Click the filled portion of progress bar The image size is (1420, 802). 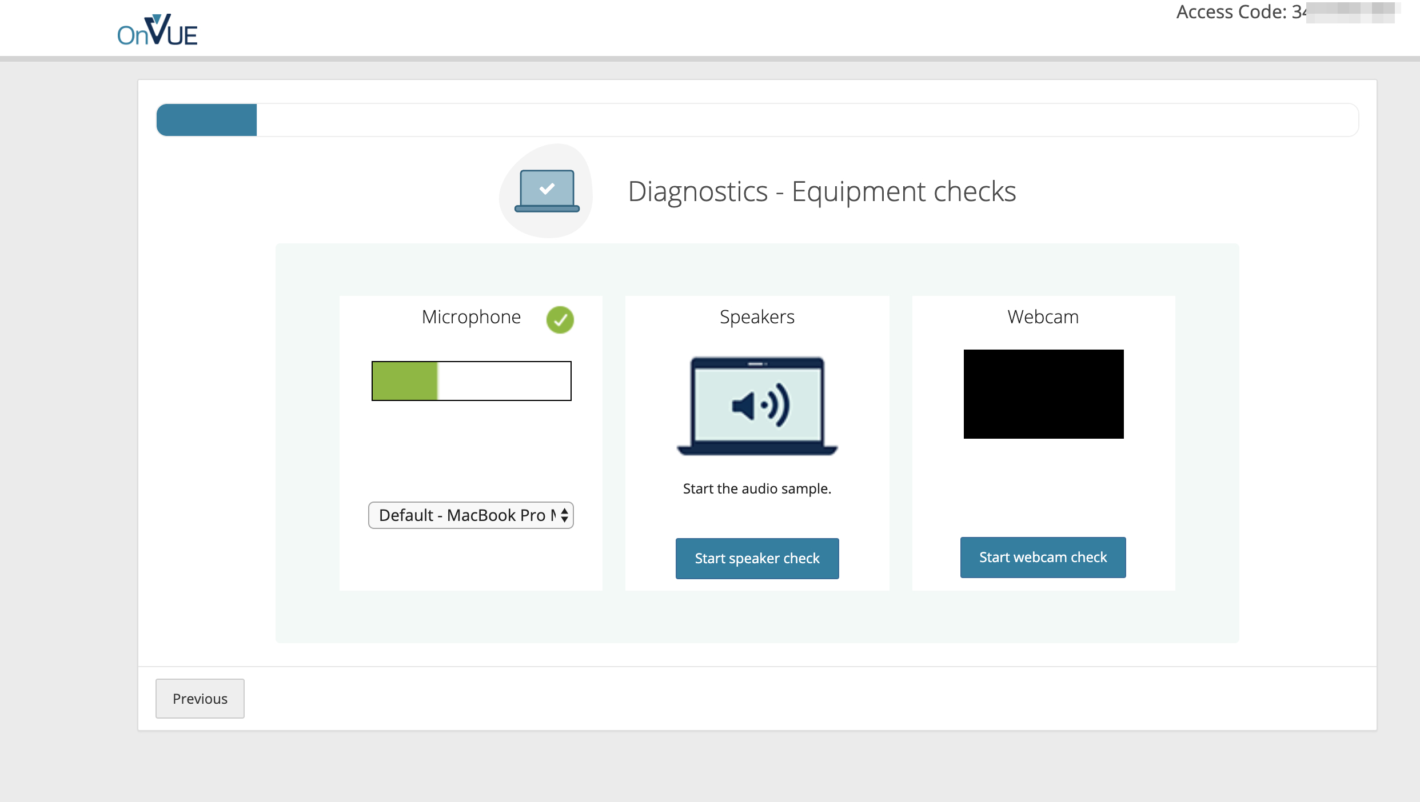[206, 120]
